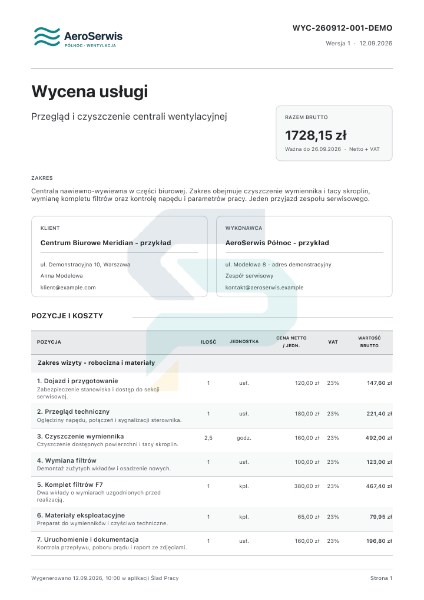Click 'Ważna do 26.09.2026' validity note
424x600 pixels.
click(x=313, y=149)
